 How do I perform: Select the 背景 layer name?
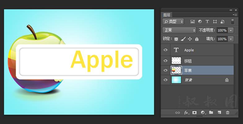188,80
